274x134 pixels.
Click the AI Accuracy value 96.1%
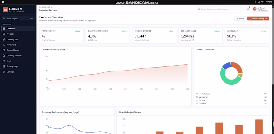point(232,36)
